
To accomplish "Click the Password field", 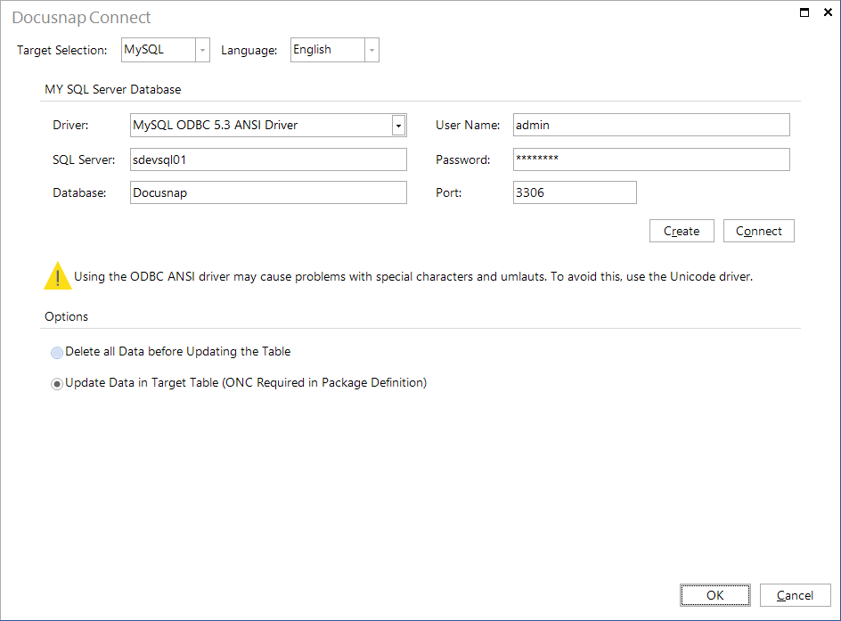I will [x=651, y=159].
